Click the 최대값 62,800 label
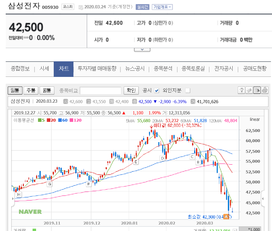This screenshot has width=272, height=231. 177,126
